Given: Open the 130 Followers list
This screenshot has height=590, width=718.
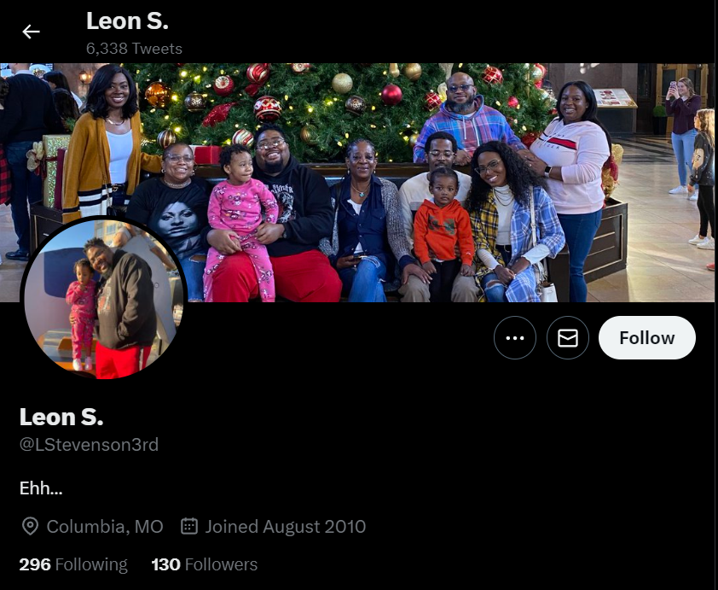Looking at the screenshot, I should 204,564.
